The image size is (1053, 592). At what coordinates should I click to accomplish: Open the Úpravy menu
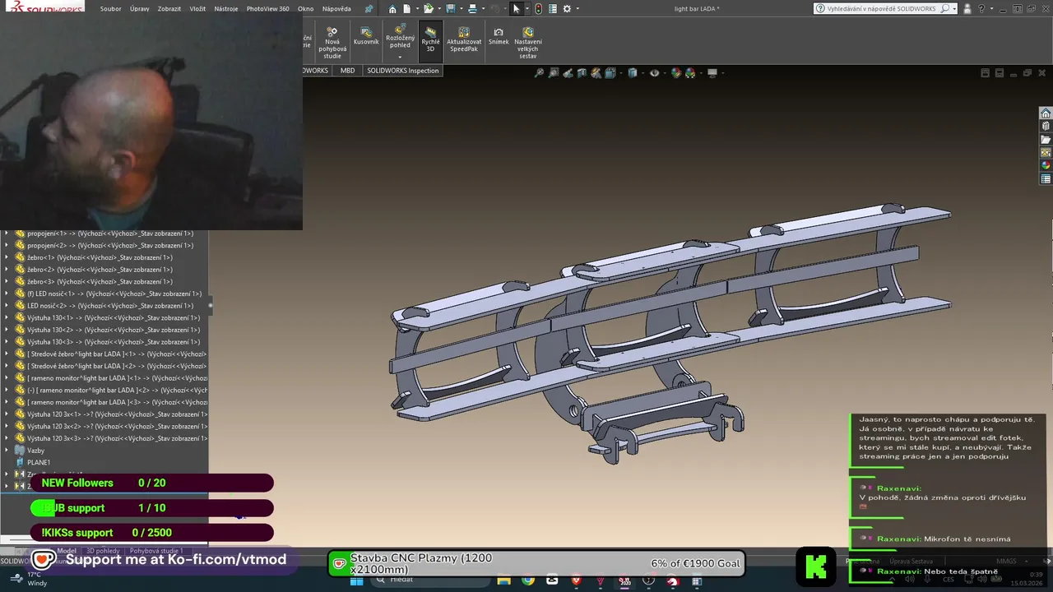coord(139,9)
